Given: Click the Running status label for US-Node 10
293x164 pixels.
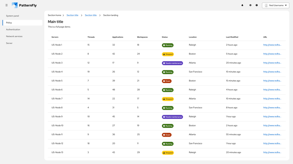Looking at the screenshot, I should tap(168, 126).
